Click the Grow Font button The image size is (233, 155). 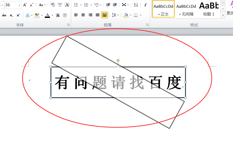click(25, 5)
